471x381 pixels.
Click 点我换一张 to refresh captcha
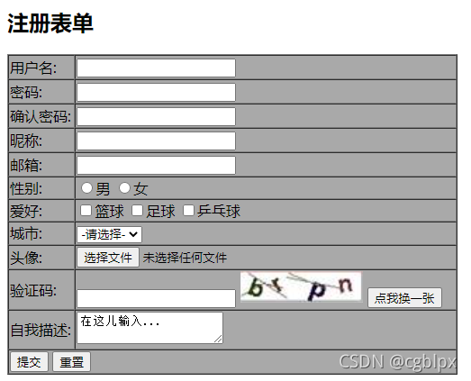coord(404,298)
